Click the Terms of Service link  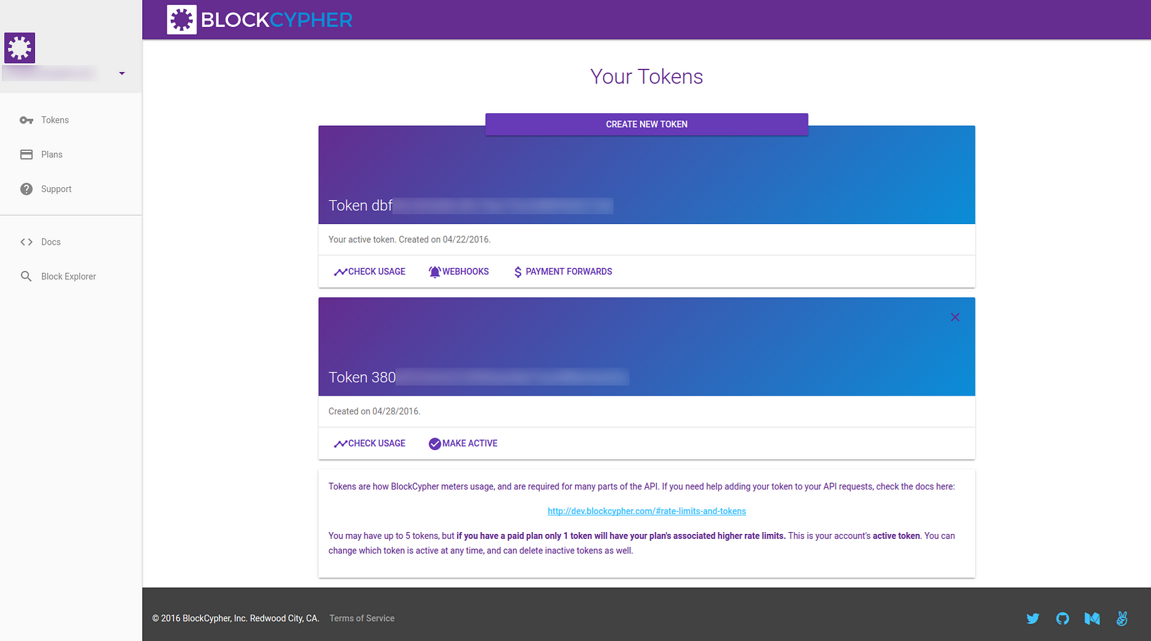point(362,618)
